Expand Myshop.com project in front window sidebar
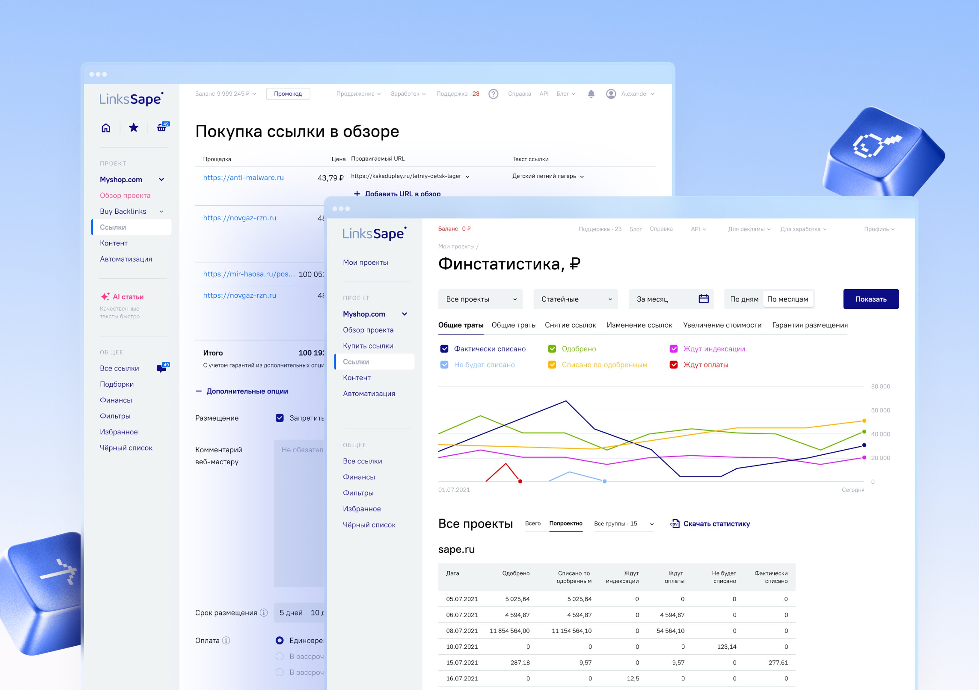The width and height of the screenshot is (979, 690). click(405, 314)
